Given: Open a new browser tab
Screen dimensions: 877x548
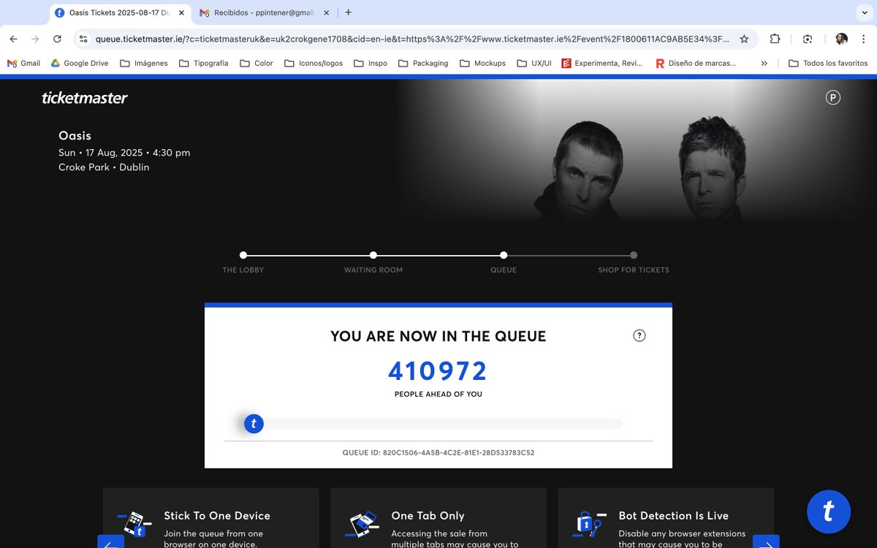Looking at the screenshot, I should pos(349,12).
